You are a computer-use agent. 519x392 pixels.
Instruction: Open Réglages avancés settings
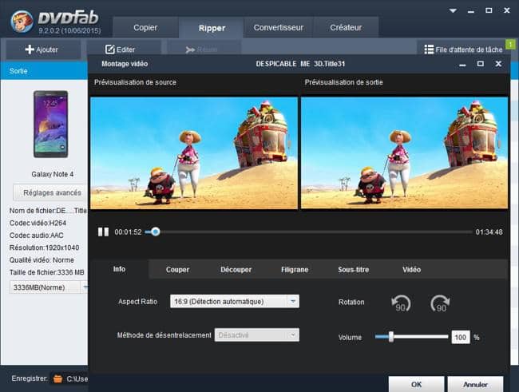pos(50,192)
